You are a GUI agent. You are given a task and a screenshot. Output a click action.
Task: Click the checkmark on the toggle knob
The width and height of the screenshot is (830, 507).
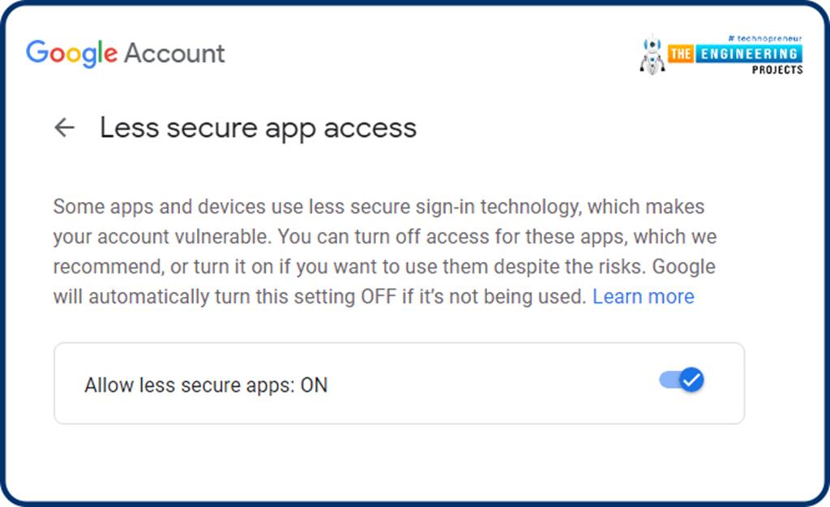pos(691,380)
